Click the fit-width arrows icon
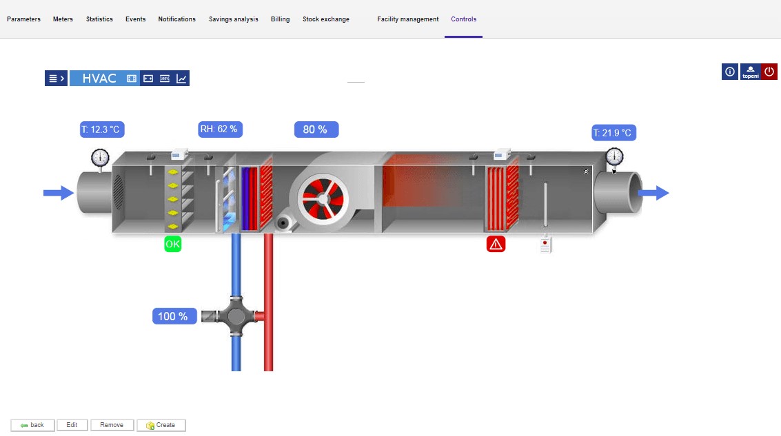 point(148,79)
